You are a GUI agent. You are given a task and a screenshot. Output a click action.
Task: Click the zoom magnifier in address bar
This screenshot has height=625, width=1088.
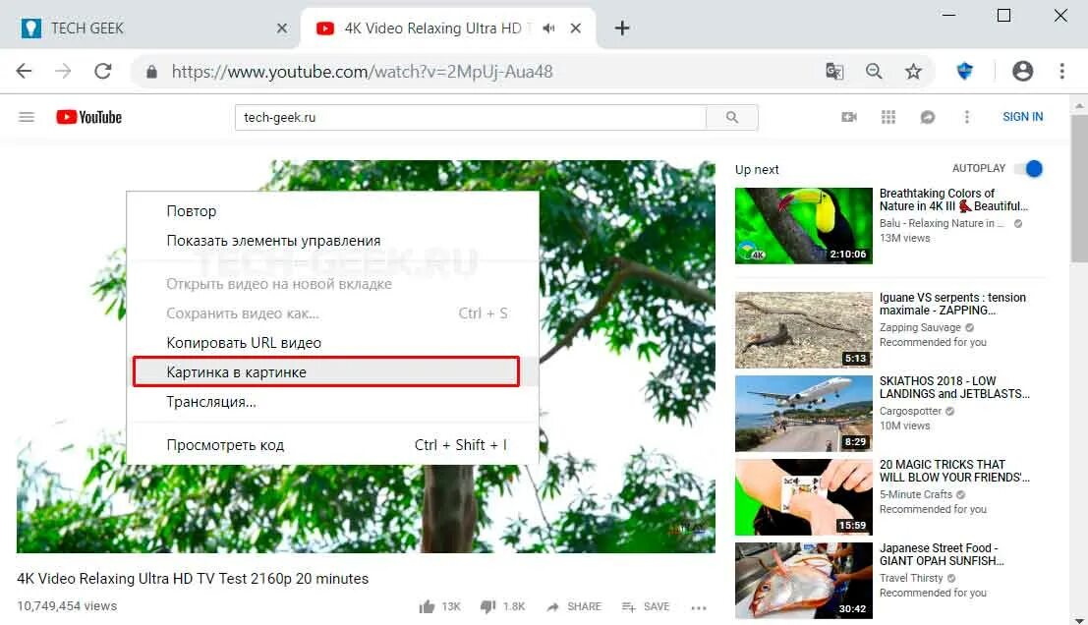(875, 71)
